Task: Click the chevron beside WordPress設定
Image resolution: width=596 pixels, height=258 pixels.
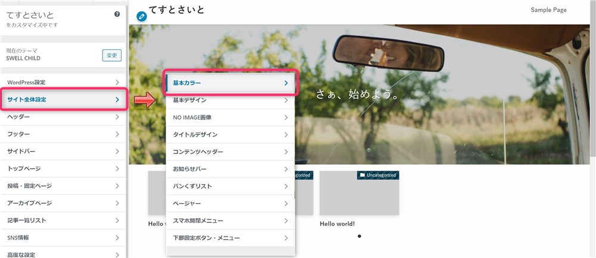Action: 117,82
